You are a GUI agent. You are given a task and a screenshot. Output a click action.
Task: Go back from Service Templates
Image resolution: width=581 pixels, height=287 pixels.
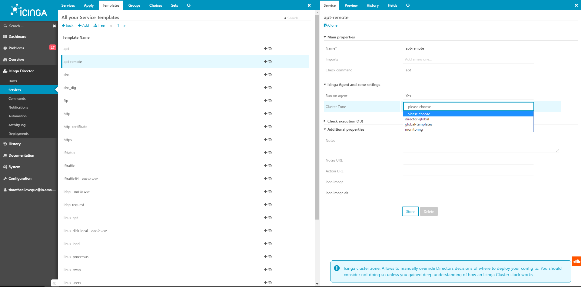pos(68,25)
